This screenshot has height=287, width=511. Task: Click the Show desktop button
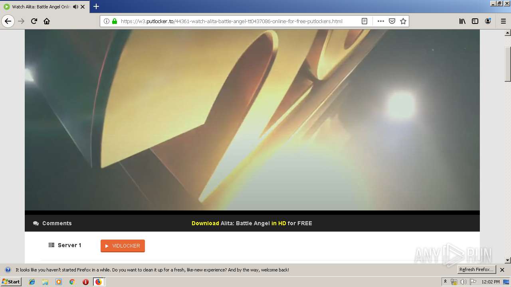coord(507,282)
